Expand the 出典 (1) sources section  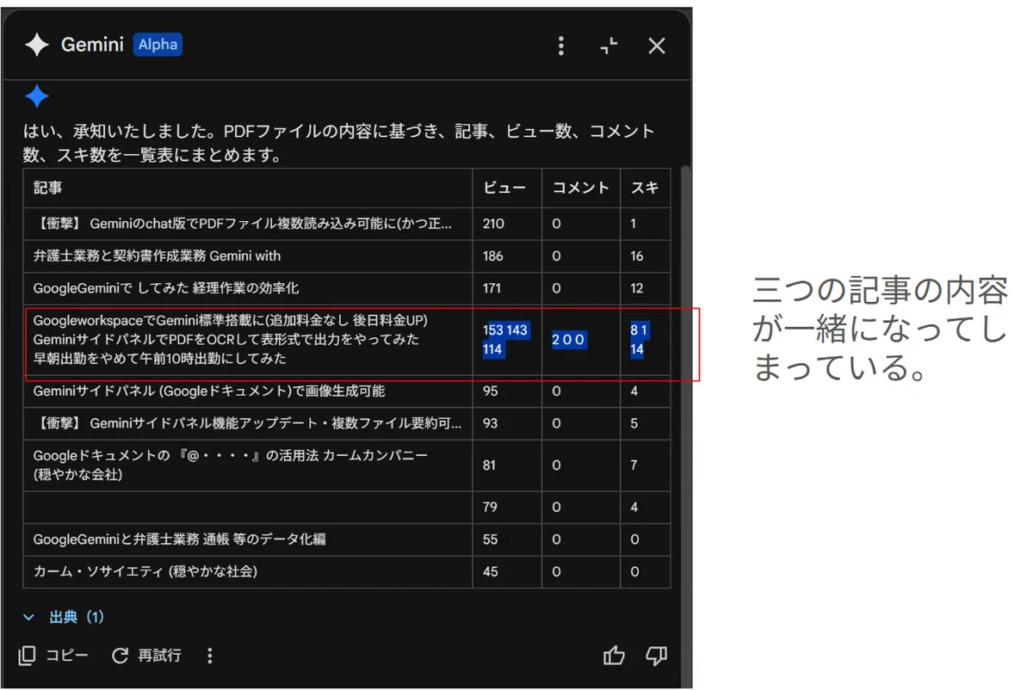coord(64,617)
